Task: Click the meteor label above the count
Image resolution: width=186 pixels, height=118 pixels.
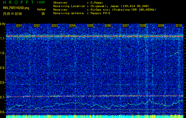Action: pyautogui.click(x=41, y=9)
